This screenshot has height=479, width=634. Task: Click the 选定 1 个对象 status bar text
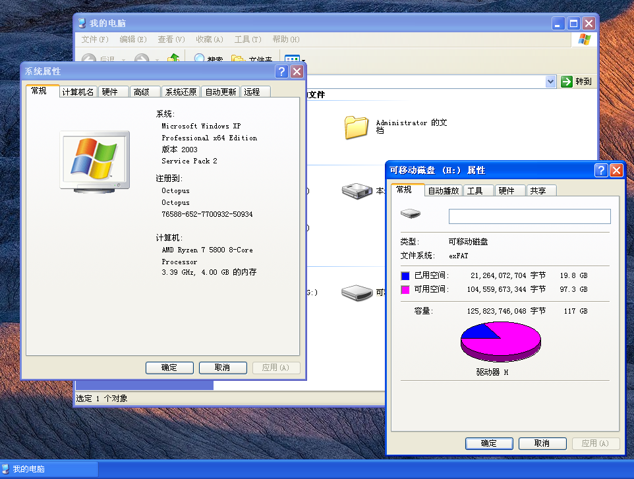pos(102,399)
